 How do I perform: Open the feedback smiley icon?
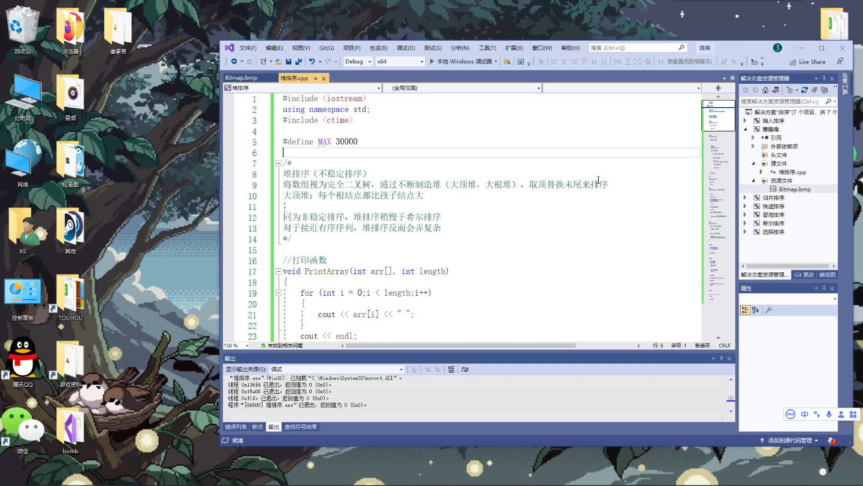point(777,47)
